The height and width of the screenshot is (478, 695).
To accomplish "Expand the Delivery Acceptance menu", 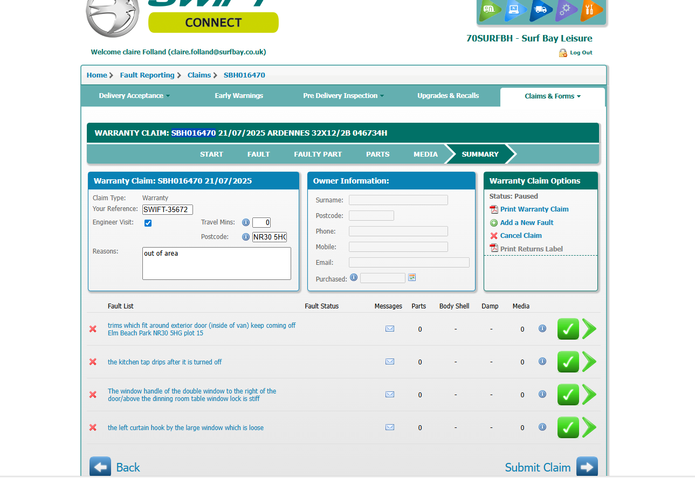I will click(134, 96).
